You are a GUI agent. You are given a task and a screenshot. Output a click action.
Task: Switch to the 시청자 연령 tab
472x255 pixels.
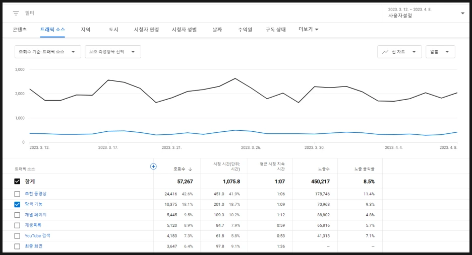146,30
